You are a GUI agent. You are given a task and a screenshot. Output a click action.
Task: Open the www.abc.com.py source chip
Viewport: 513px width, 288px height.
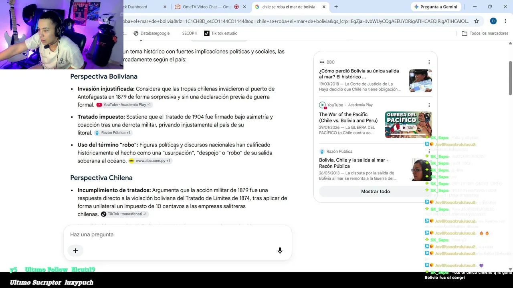(150, 161)
